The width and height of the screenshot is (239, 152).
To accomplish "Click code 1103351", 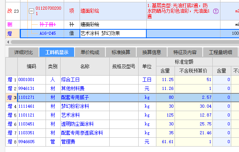I will (x=26, y=133).
